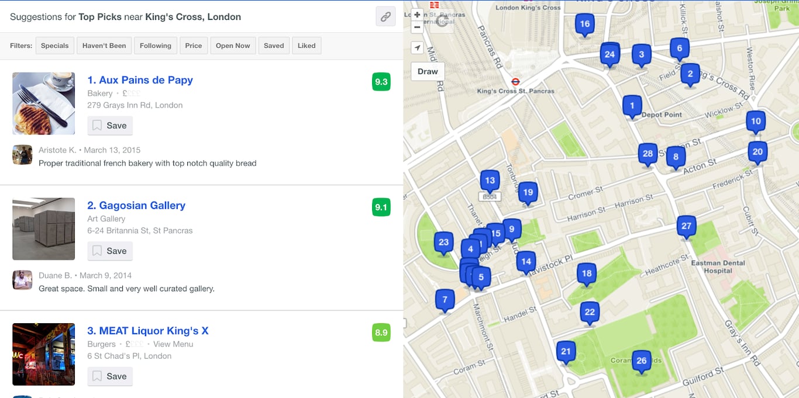Toggle the Open Now filter

(x=233, y=46)
